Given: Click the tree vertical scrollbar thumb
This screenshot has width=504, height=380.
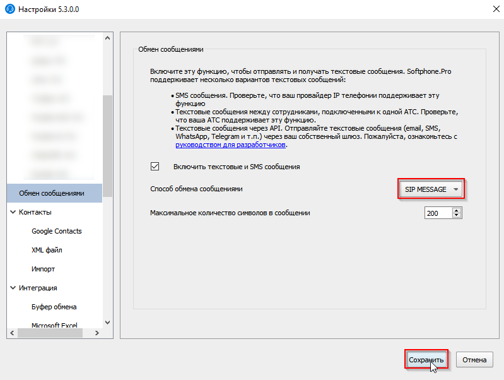Looking at the screenshot, I should click(x=108, y=146).
